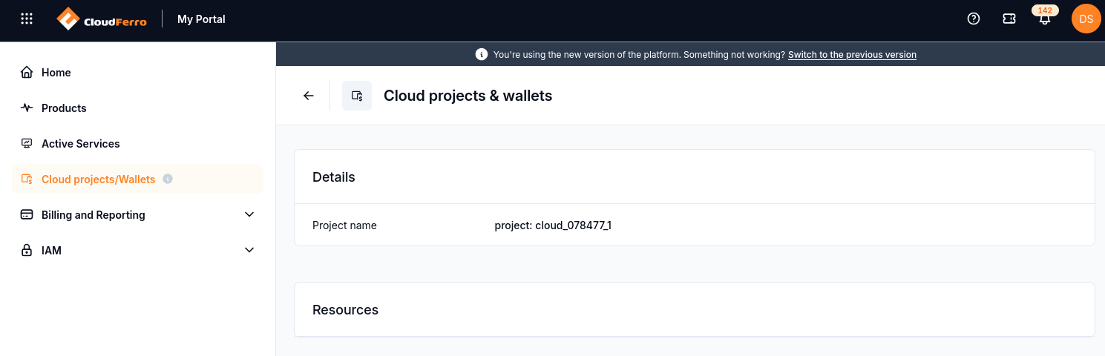Screen dimensions: 1105x356
Task: Open the help question mark icon
Action: 974,19
